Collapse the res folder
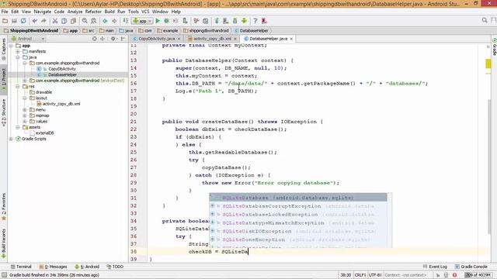 point(18,86)
